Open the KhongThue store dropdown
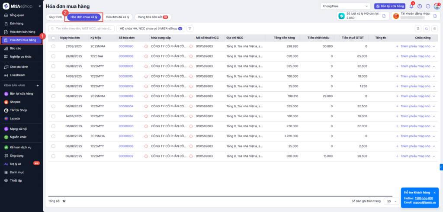443x212 pixels. tap(345, 6)
